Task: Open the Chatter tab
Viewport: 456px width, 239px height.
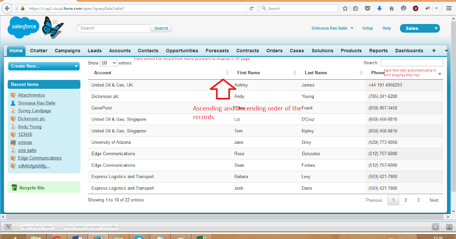Action: 39,50
